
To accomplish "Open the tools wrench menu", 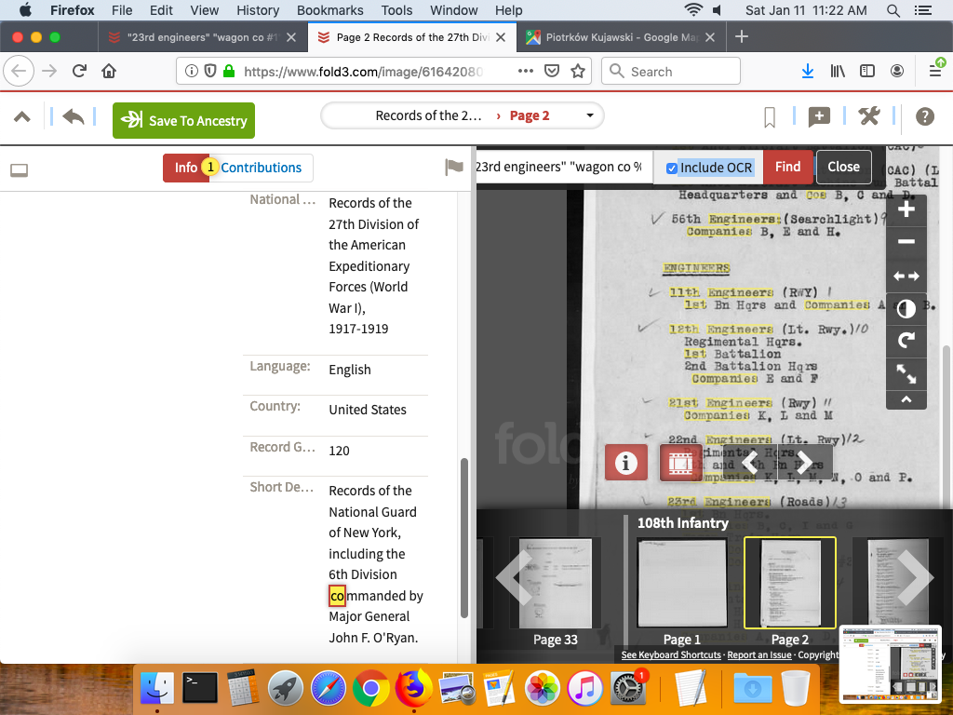I will pos(869,117).
